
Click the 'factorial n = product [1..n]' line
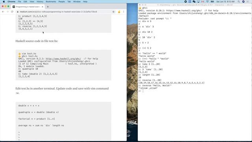point(37,119)
